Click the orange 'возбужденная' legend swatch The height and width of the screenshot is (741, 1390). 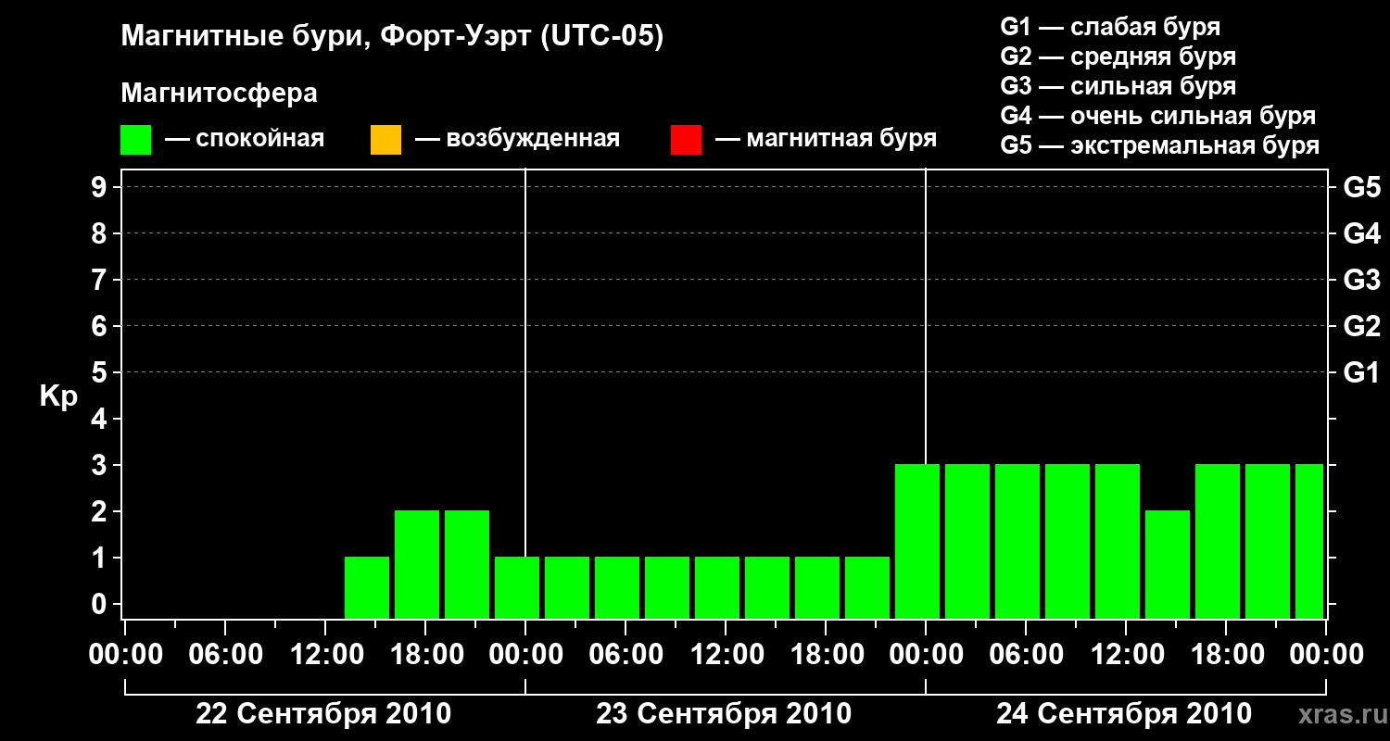tap(385, 140)
